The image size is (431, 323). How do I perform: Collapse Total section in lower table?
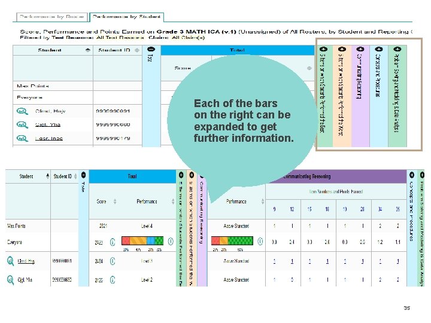click(x=84, y=175)
